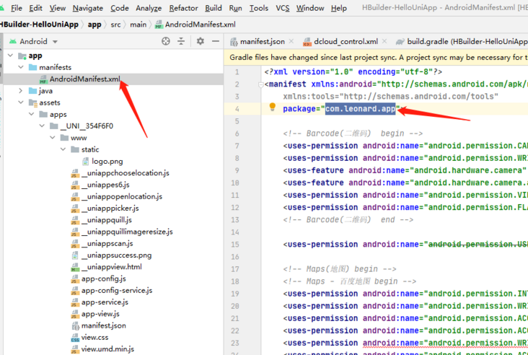Open project panel settings gear

pos(201,41)
